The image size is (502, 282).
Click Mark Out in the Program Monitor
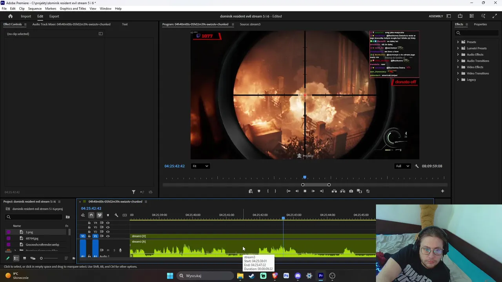click(x=275, y=191)
